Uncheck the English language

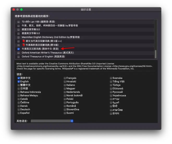(x=19, y=81)
